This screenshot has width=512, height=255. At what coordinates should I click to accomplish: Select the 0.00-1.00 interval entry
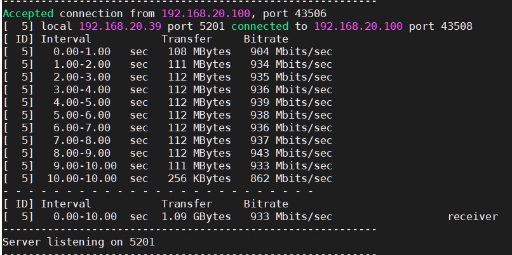point(82,51)
